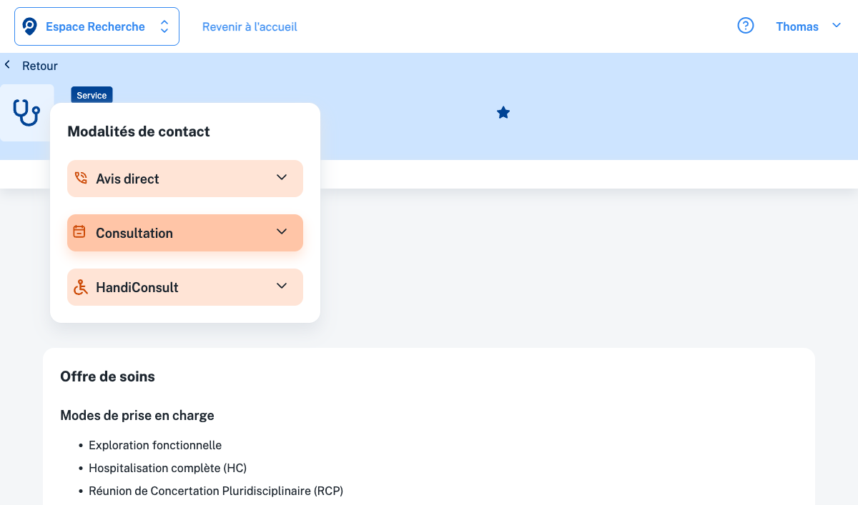Toggle the favorite star icon
The image size is (858, 505).
503,113
